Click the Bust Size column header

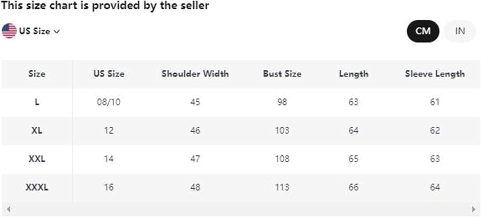pos(282,74)
